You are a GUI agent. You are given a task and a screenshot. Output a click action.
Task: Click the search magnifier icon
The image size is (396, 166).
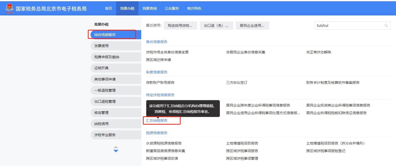[x=386, y=26]
